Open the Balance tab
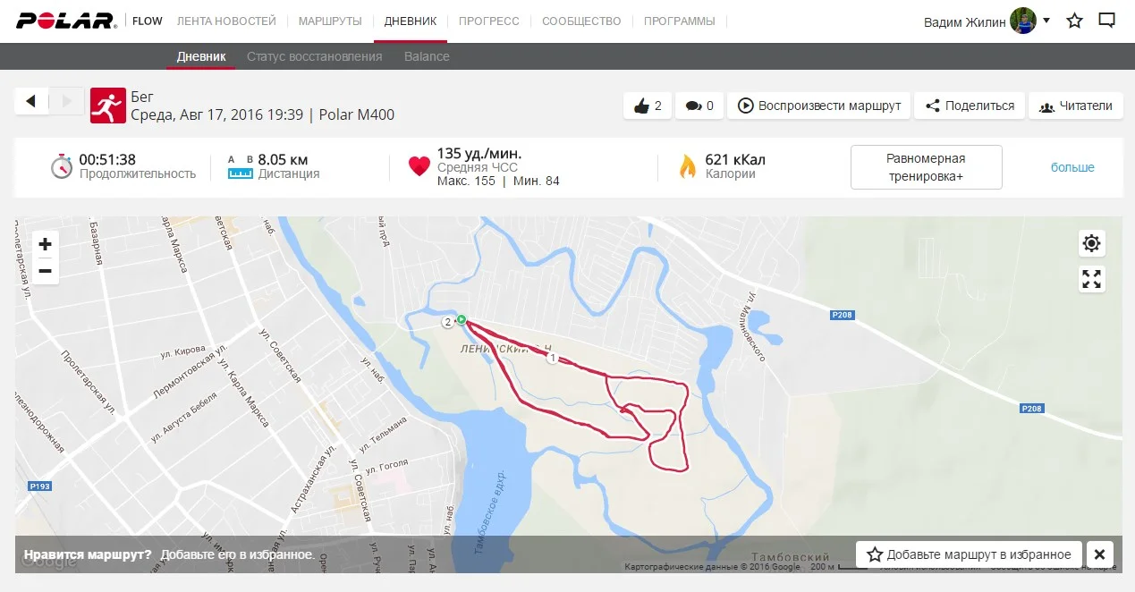This screenshot has height=592, width=1135. point(427,56)
